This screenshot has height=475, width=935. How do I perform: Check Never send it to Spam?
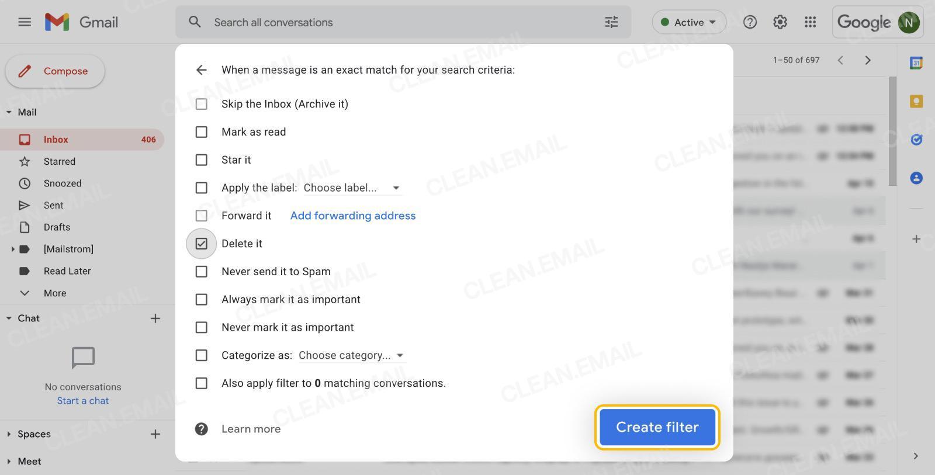click(x=201, y=271)
